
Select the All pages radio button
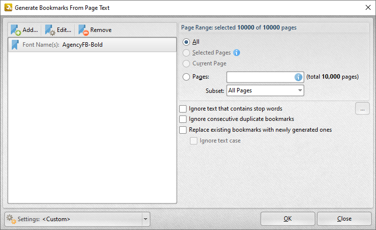coord(187,42)
